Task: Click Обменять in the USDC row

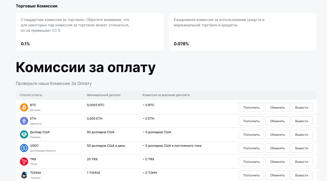Action: point(277,148)
